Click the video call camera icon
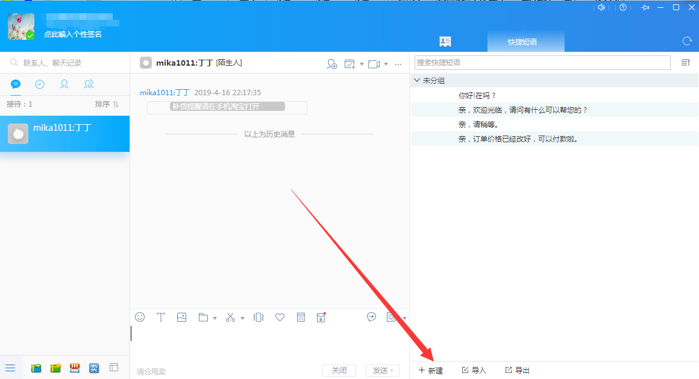 click(374, 64)
